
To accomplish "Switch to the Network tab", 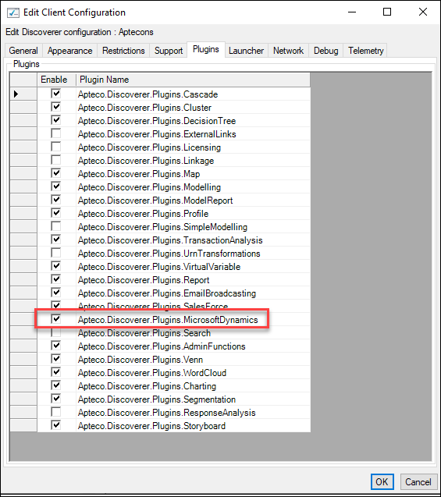I will 289,51.
